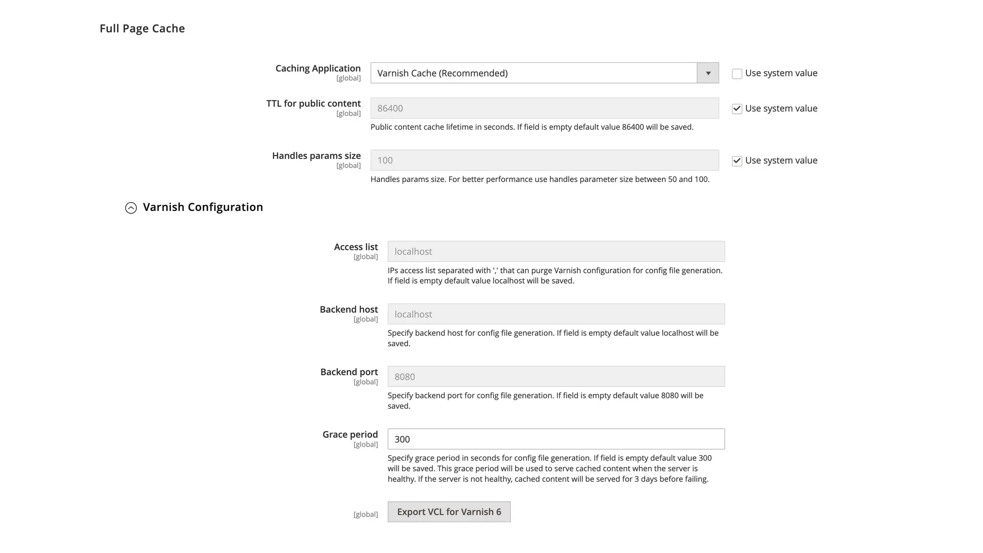Click the Grace period input field
The height and width of the screenshot is (553, 983).
[556, 439]
